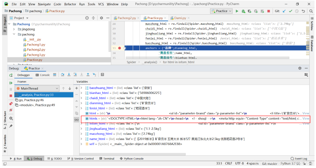Click the Step Into debug icon
The width and height of the screenshot is (316, 168).
[x=69, y=75]
